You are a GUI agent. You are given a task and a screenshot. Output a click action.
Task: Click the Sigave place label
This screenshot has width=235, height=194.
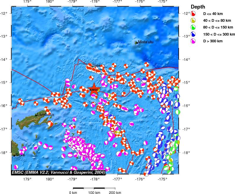(98, 65)
